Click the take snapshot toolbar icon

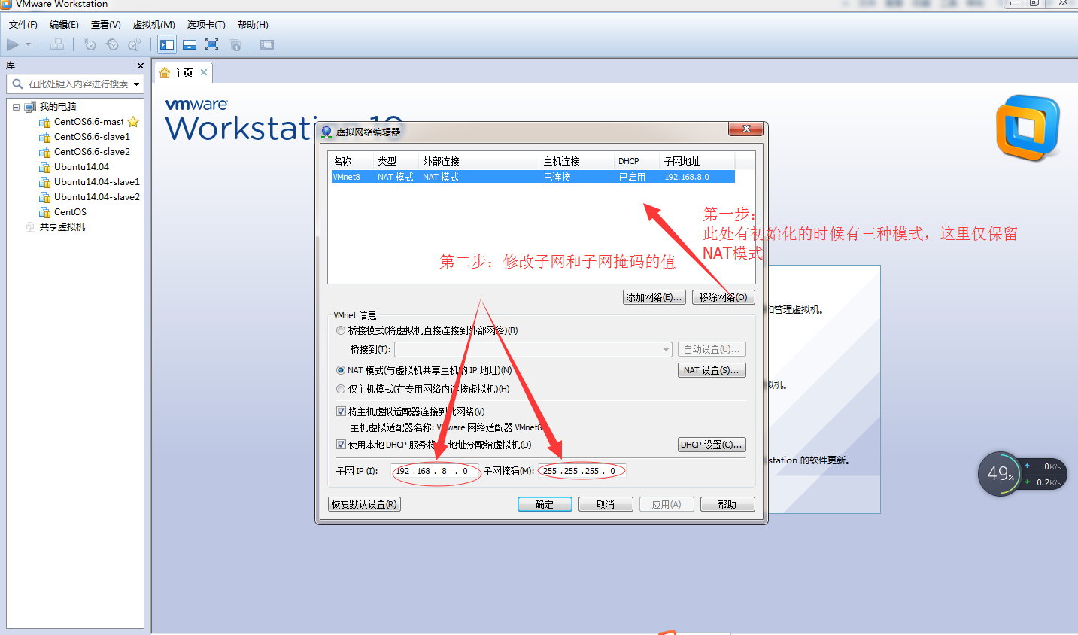[90, 44]
